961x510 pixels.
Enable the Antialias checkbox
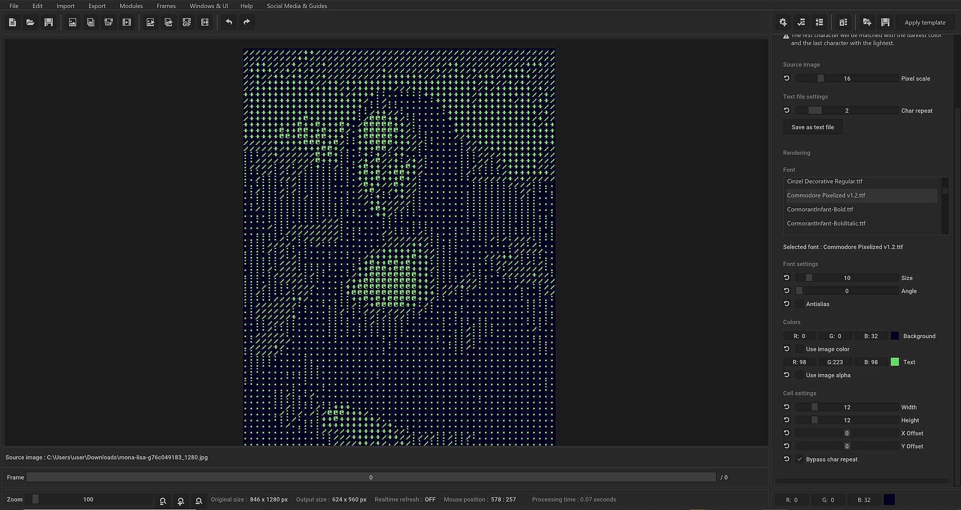[x=800, y=304]
